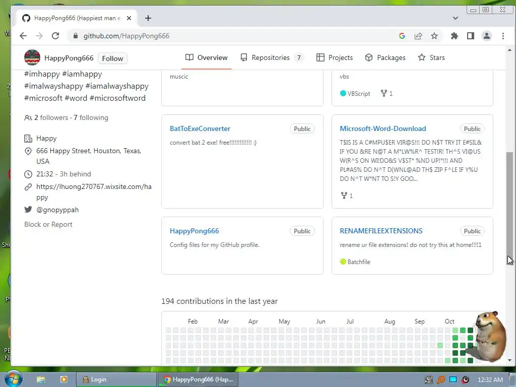Click the taskbar clock 12:32 AM

490,380
